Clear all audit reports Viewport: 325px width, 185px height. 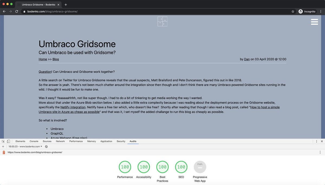[x=46, y=146]
